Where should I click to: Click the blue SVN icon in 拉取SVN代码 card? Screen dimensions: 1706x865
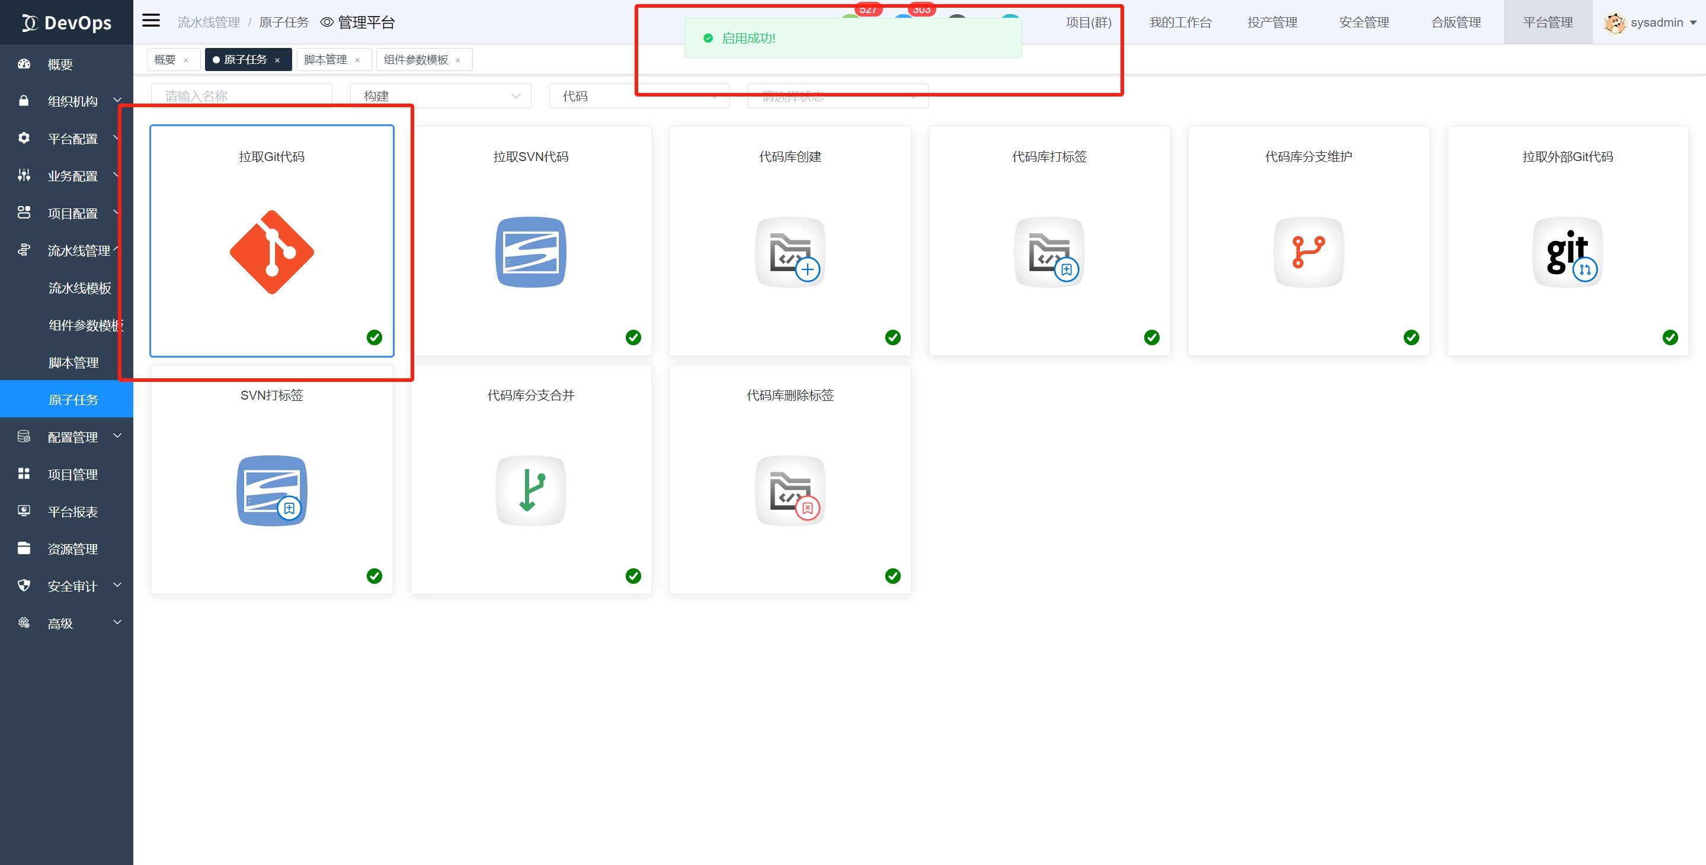(x=530, y=252)
